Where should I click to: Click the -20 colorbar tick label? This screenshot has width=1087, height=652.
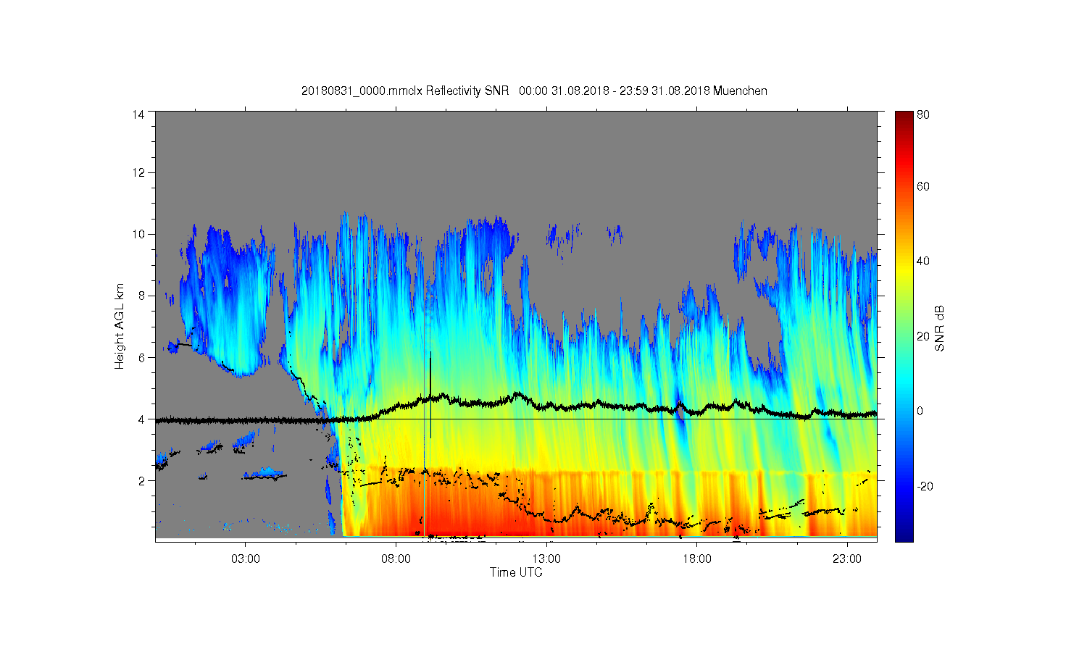[x=924, y=486]
